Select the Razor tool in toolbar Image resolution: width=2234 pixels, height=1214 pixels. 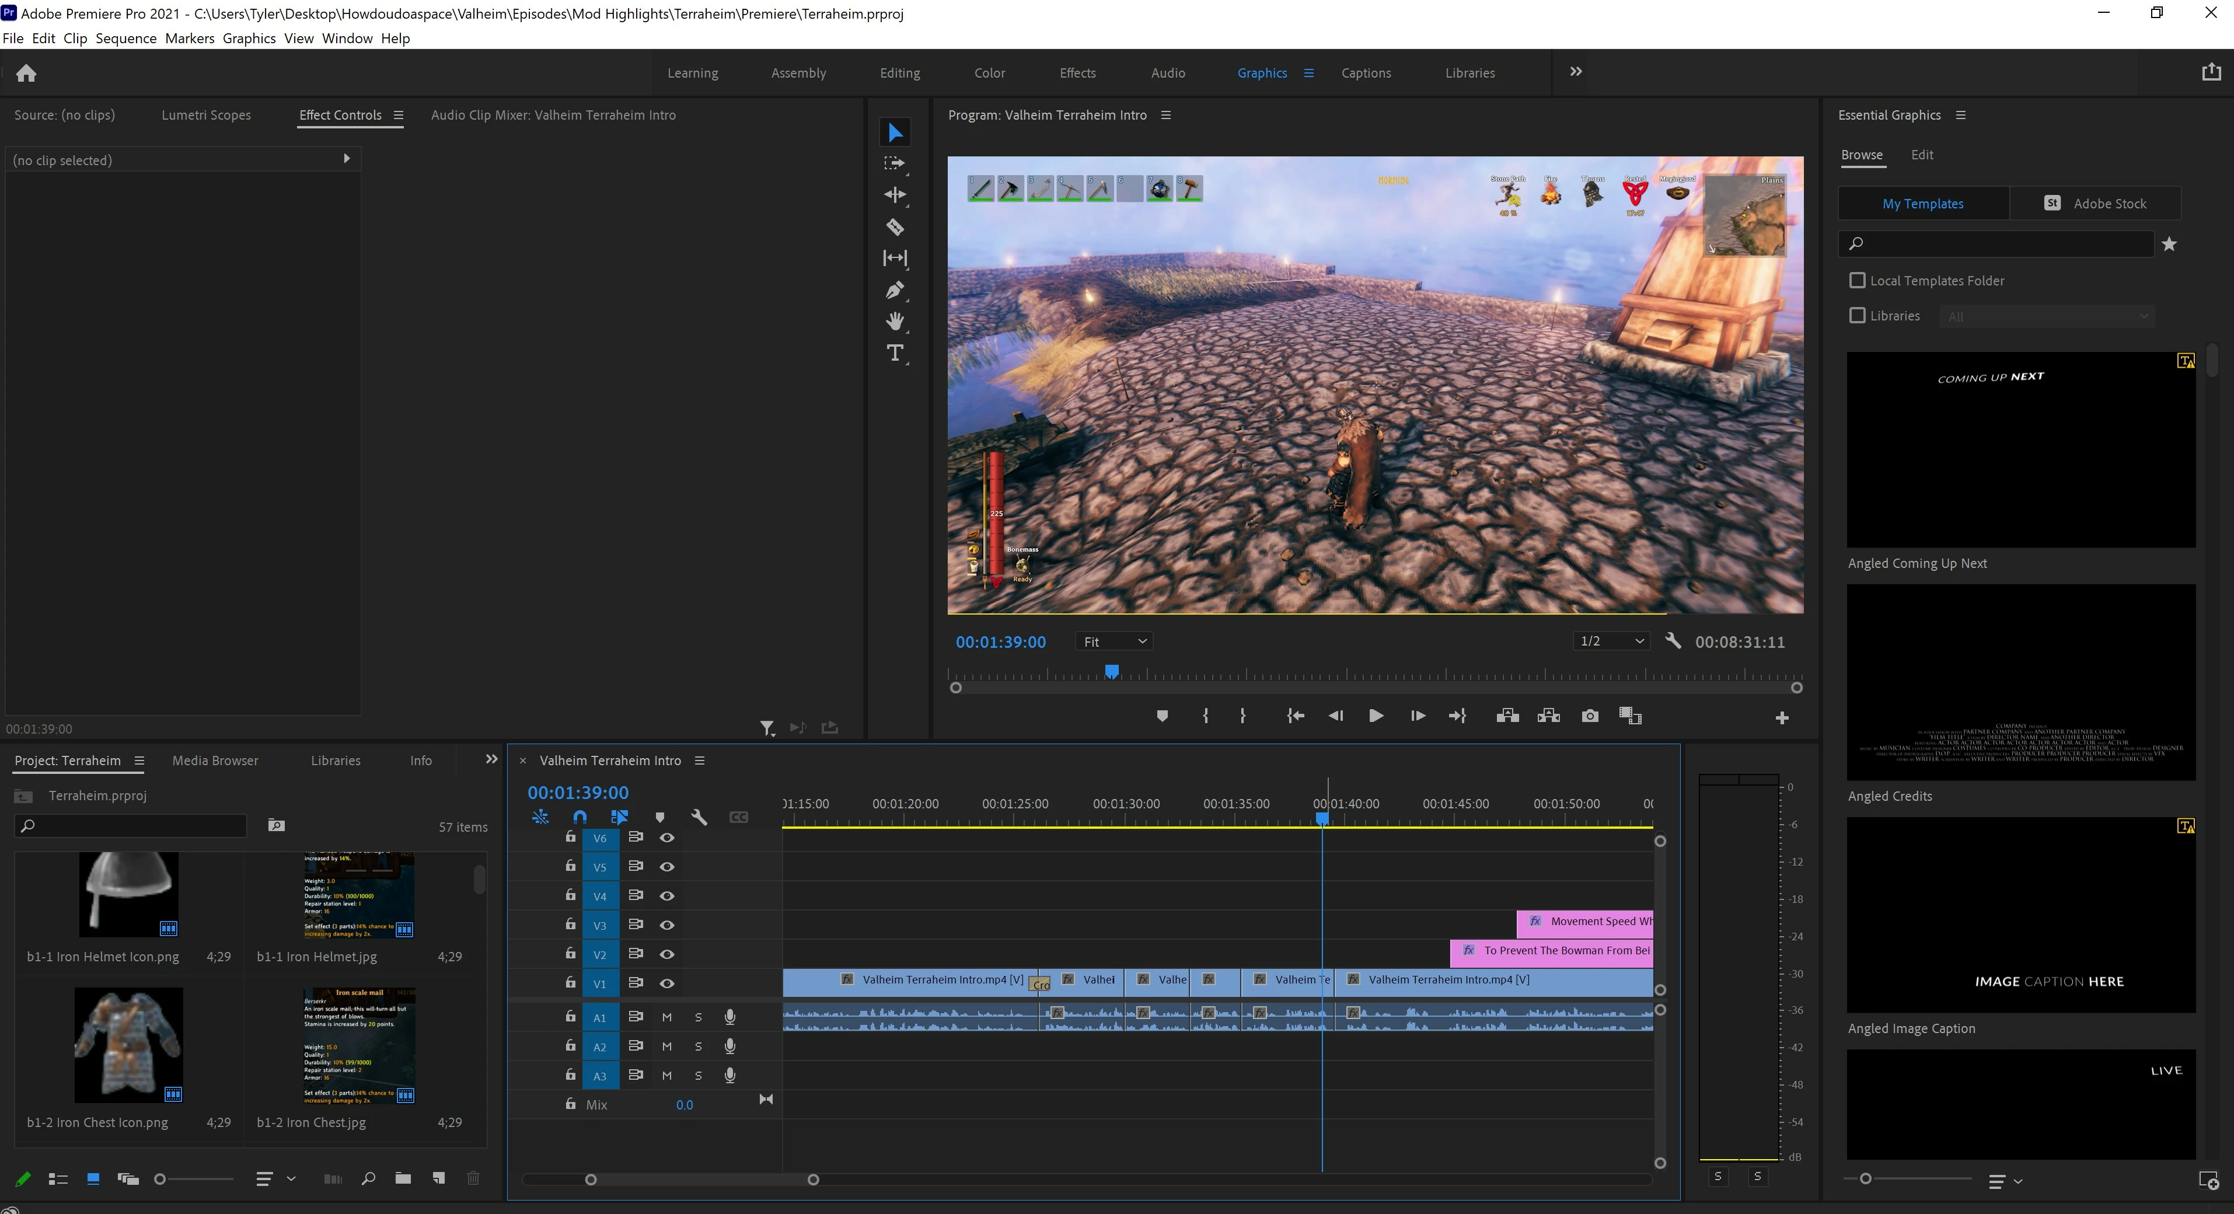(x=895, y=227)
